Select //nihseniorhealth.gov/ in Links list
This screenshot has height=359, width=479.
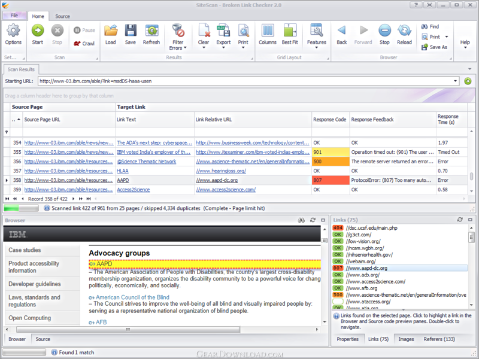point(369,255)
